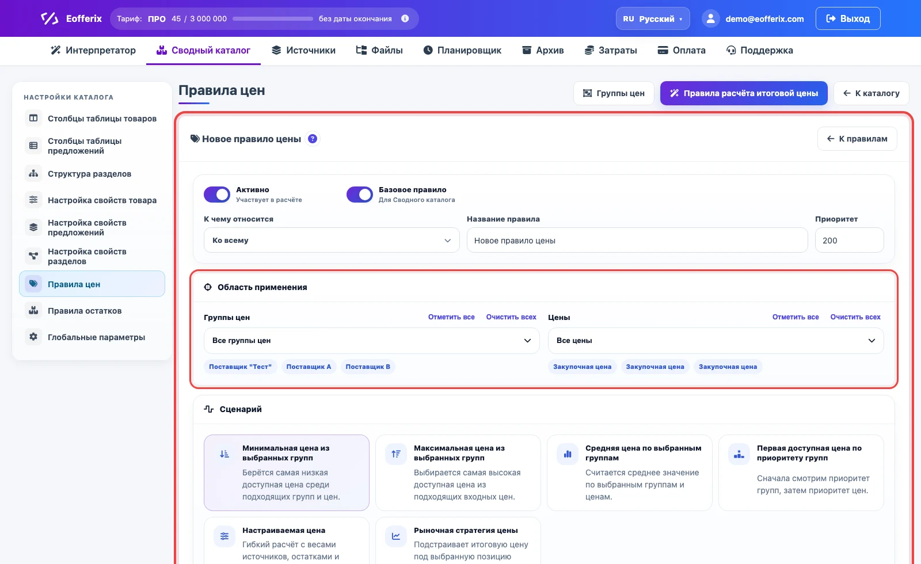This screenshot has height=564, width=921.
Task: Click the minimum price sort icon
Action: tap(224, 454)
